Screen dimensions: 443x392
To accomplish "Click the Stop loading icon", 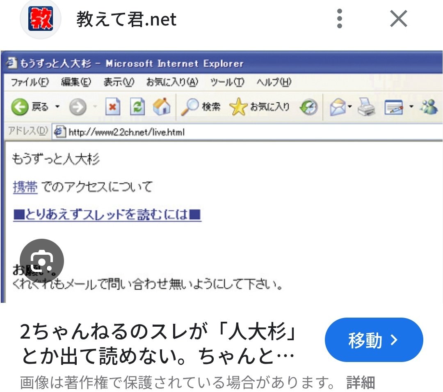I will click(x=113, y=106).
